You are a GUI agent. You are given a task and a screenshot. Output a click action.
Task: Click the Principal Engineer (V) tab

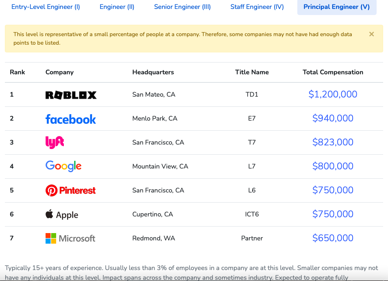337,7
